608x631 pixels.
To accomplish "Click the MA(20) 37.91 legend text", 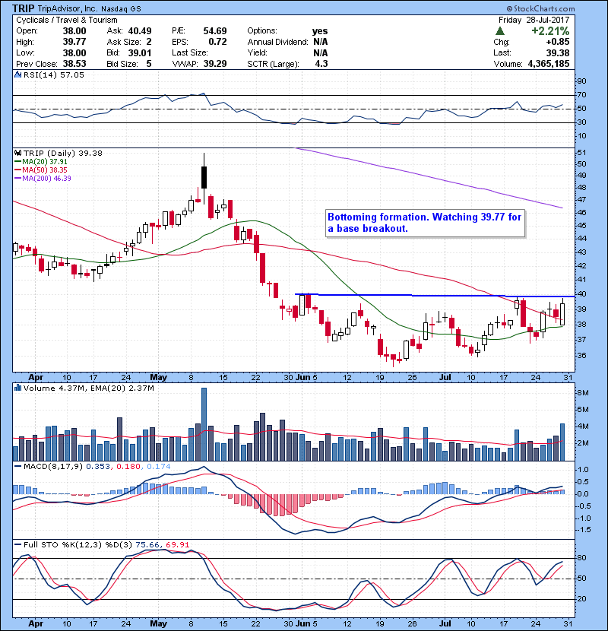I will point(45,162).
